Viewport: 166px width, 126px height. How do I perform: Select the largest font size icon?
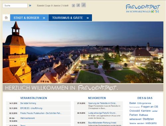tap(84, 5)
